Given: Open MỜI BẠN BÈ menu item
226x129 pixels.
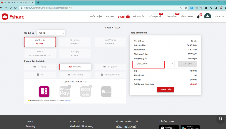Looking at the screenshot, I should (x=155, y=16).
